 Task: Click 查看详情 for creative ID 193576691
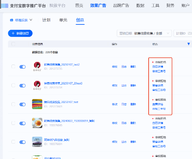click(x=158, y=142)
